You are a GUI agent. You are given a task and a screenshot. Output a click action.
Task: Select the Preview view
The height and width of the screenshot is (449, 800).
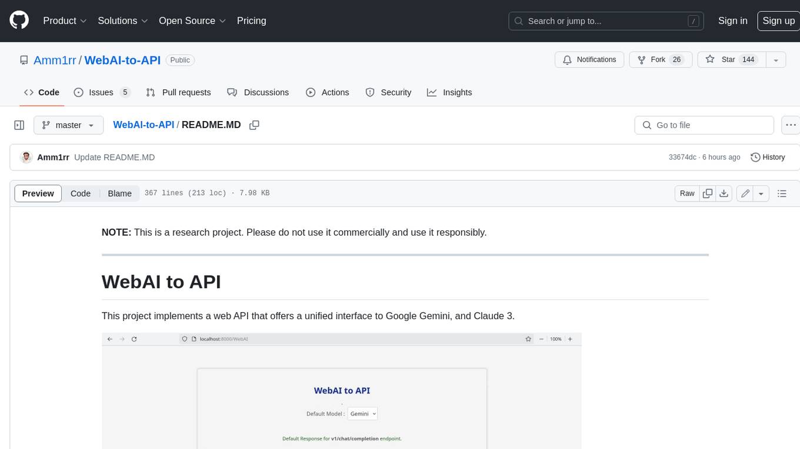(x=38, y=193)
